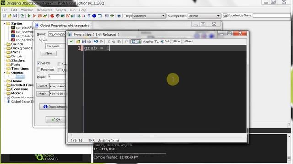Cut selection in code editor toolbar
The height and width of the screenshot is (164, 293).
tap(109, 41)
